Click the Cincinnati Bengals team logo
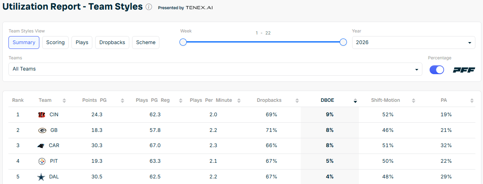483x184 pixels. (x=42, y=115)
